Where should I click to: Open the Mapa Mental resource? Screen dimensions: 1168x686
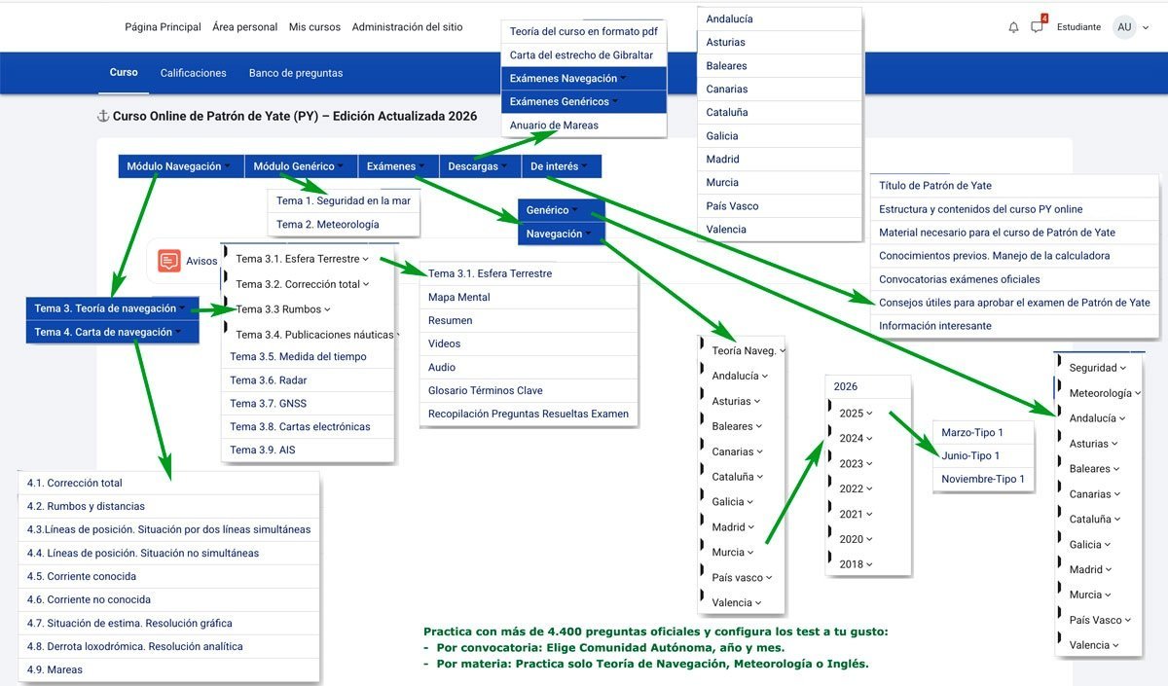pyautogui.click(x=459, y=297)
